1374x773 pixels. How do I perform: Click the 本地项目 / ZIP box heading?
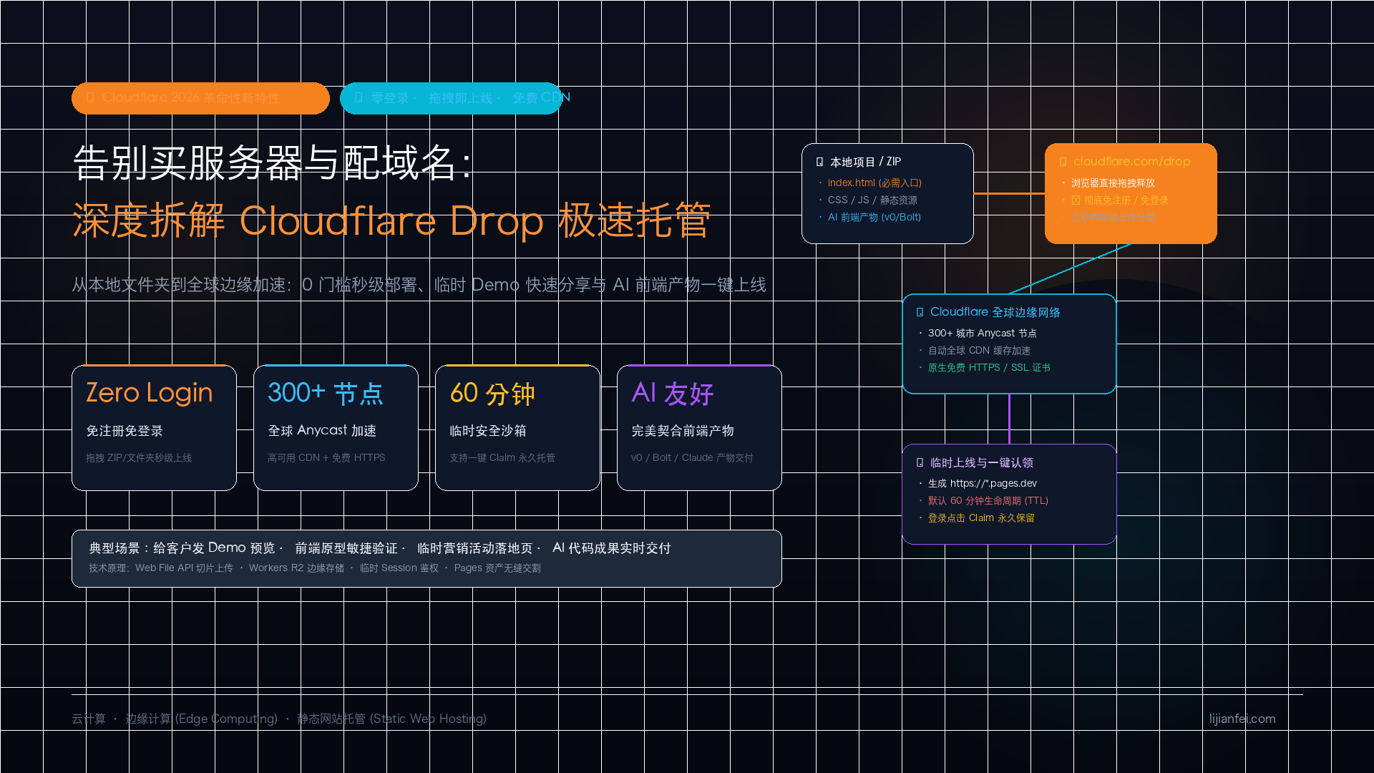coord(865,162)
